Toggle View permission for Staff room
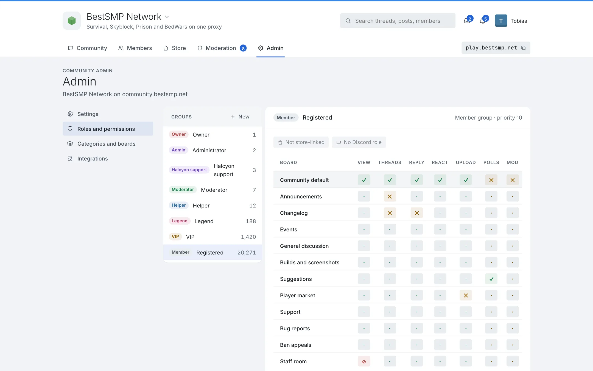593x371 pixels. click(364, 361)
